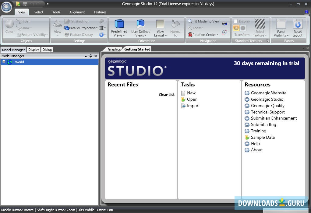Switch to the Features ribbon tab
The height and width of the screenshot is (213, 311).
coord(100,12)
